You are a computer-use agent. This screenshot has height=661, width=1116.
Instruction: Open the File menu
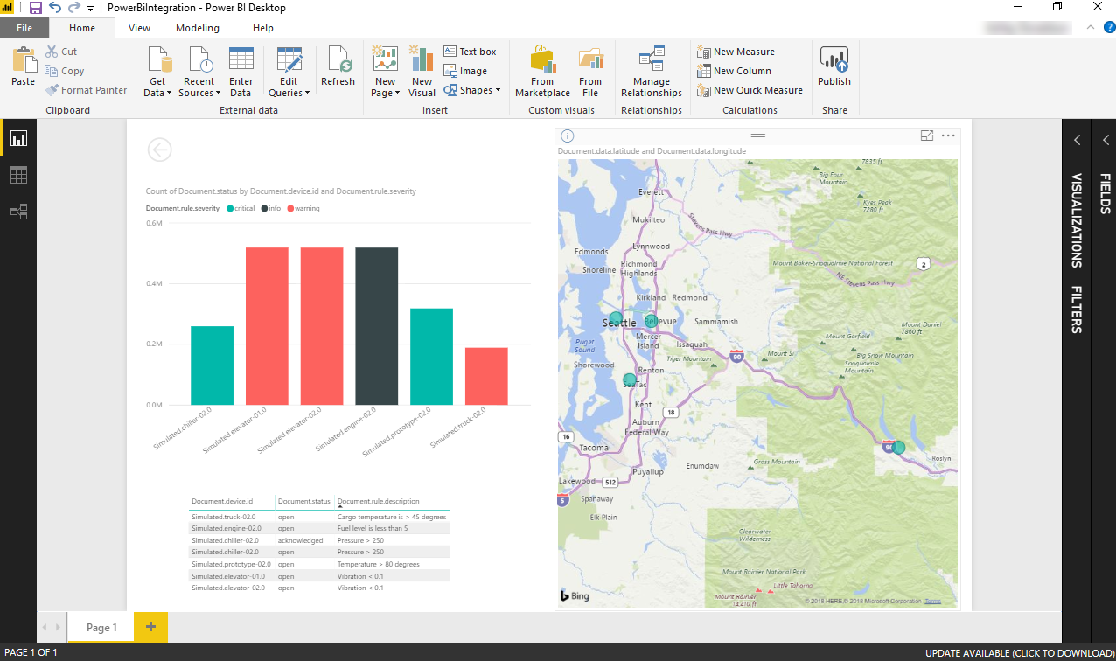coord(24,28)
